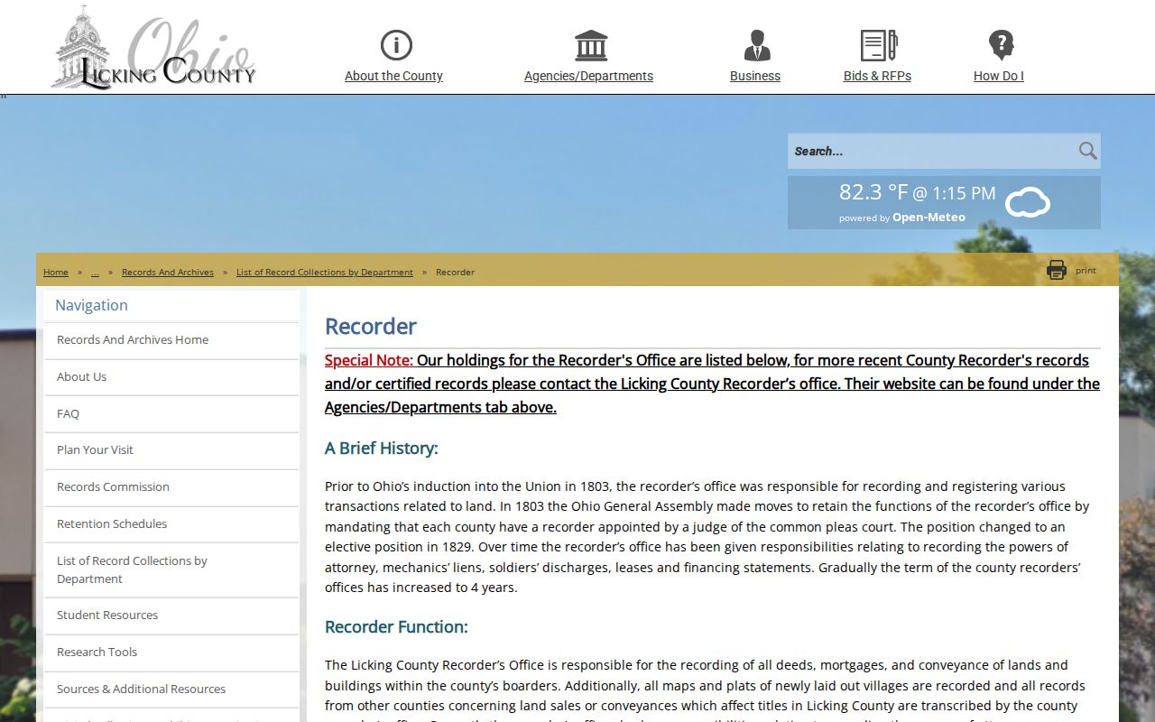Go to Home breadcrumb link
1155x722 pixels.
coord(56,272)
